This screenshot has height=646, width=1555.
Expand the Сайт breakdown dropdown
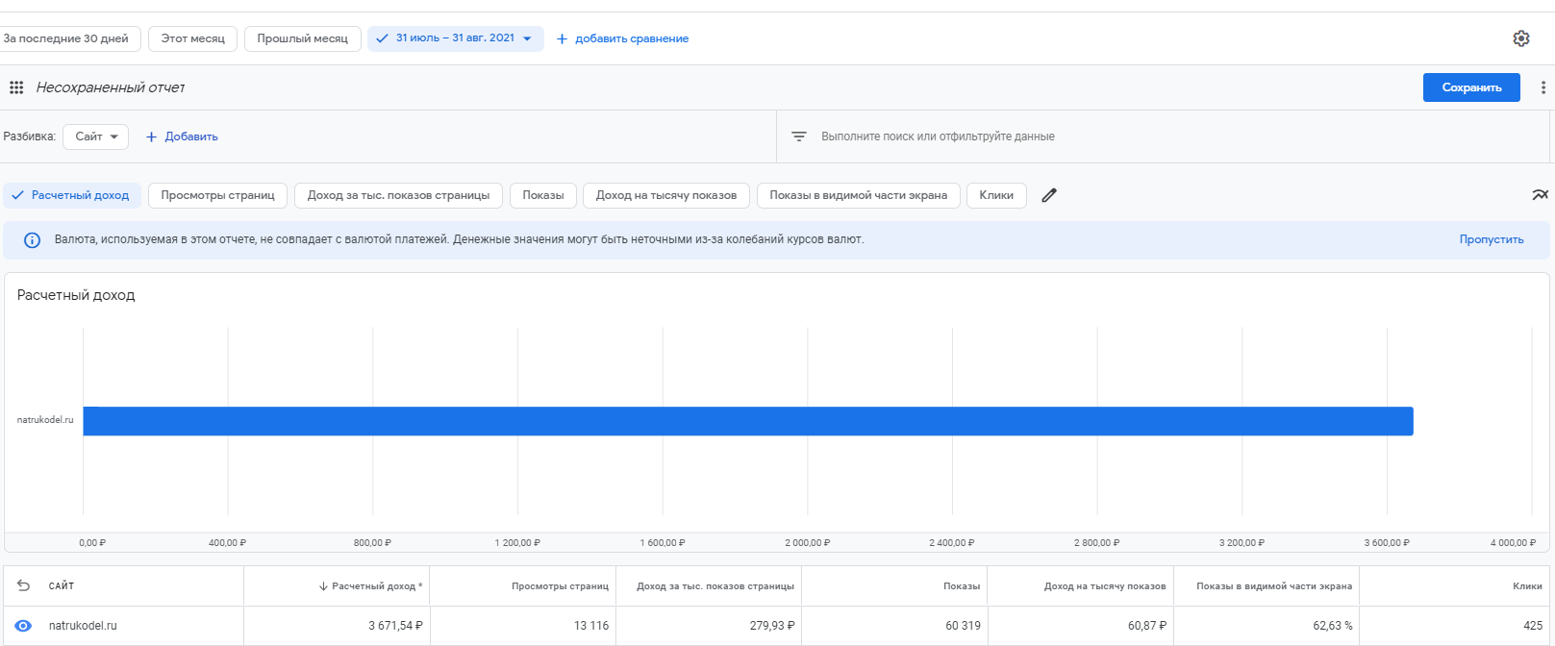(95, 137)
